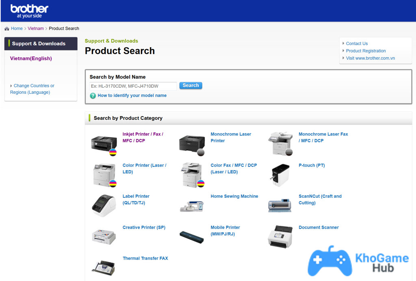The image size is (416, 281).
Task: Select Color Fax / MFC / DCP category link
Action: point(234,169)
